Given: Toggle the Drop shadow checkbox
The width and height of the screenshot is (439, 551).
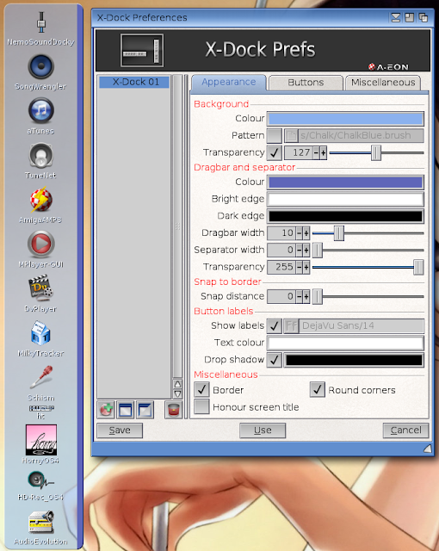Looking at the screenshot, I should pyautogui.click(x=275, y=360).
